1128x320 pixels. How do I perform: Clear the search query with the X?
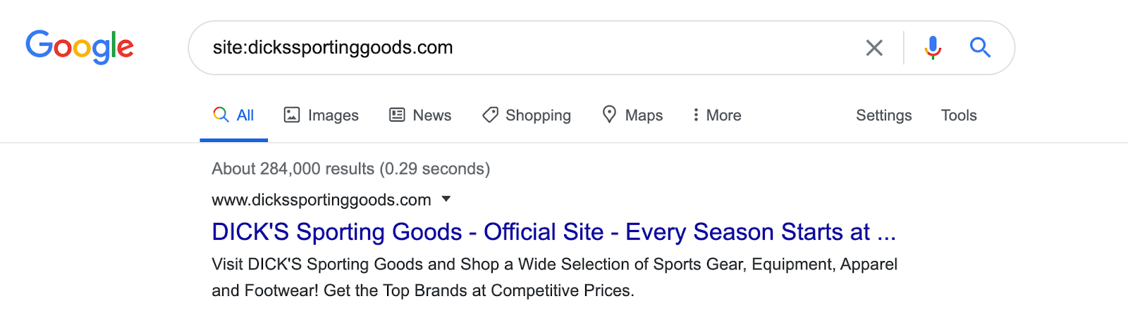[874, 48]
